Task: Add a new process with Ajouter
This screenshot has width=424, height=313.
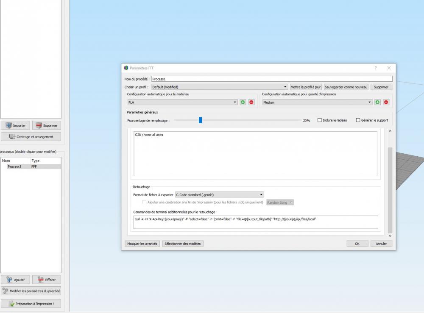Action: point(15,280)
